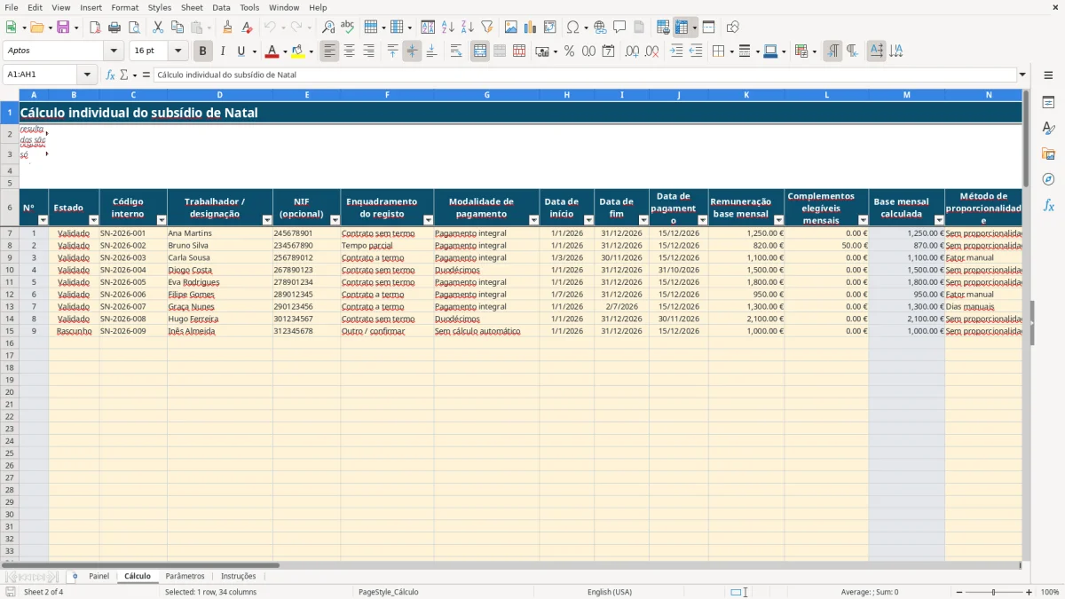Open the Font Name dropdown
This screenshot has width=1065, height=599.
coord(114,51)
